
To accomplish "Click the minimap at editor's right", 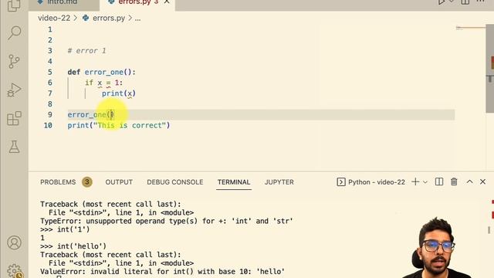I will pyautogui.click(x=470, y=29).
